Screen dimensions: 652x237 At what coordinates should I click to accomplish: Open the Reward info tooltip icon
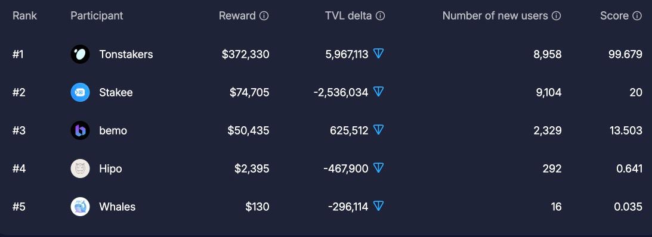(x=264, y=16)
